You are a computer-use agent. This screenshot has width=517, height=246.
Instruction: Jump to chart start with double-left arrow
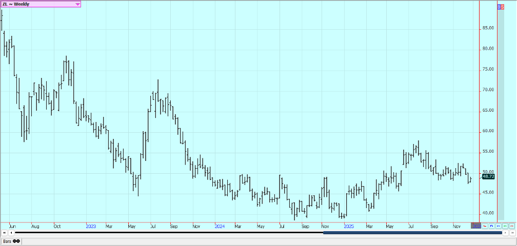click(x=5, y=233)
